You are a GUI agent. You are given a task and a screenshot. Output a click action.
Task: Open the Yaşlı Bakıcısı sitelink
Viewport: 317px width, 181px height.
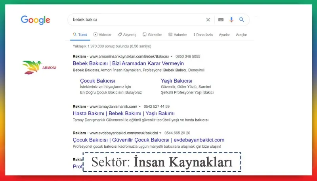(x=176, y=81)
